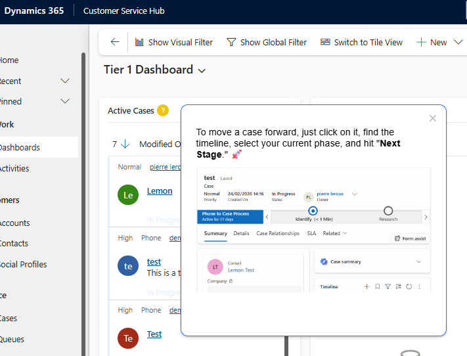Click the Switch to Tile View icon
467x356 pixels.
[x=325, y=42]
